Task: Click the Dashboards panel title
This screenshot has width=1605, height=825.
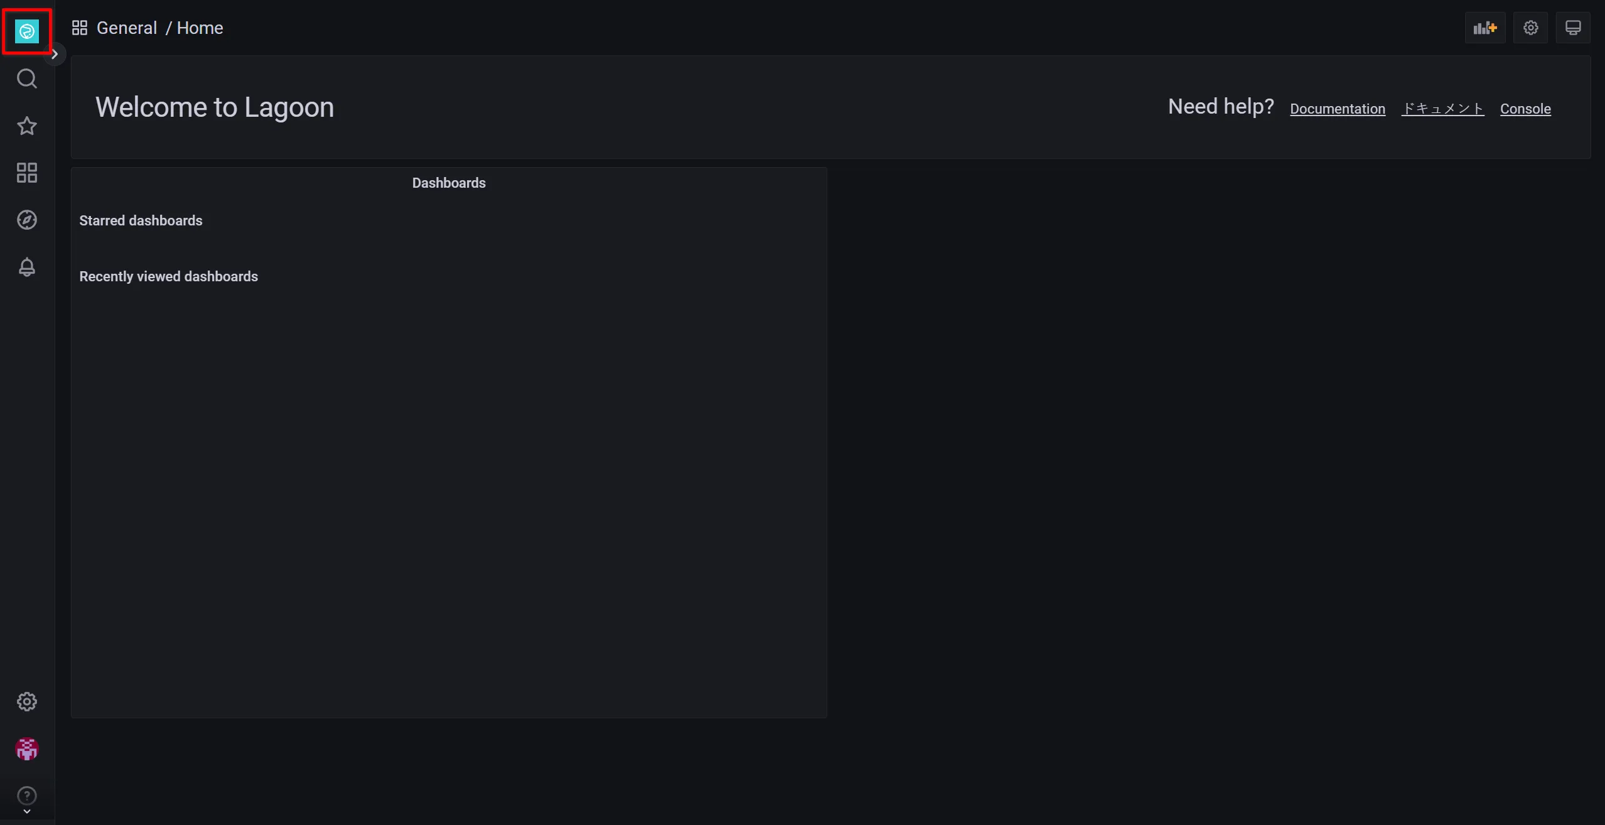Action: (449, 183)
